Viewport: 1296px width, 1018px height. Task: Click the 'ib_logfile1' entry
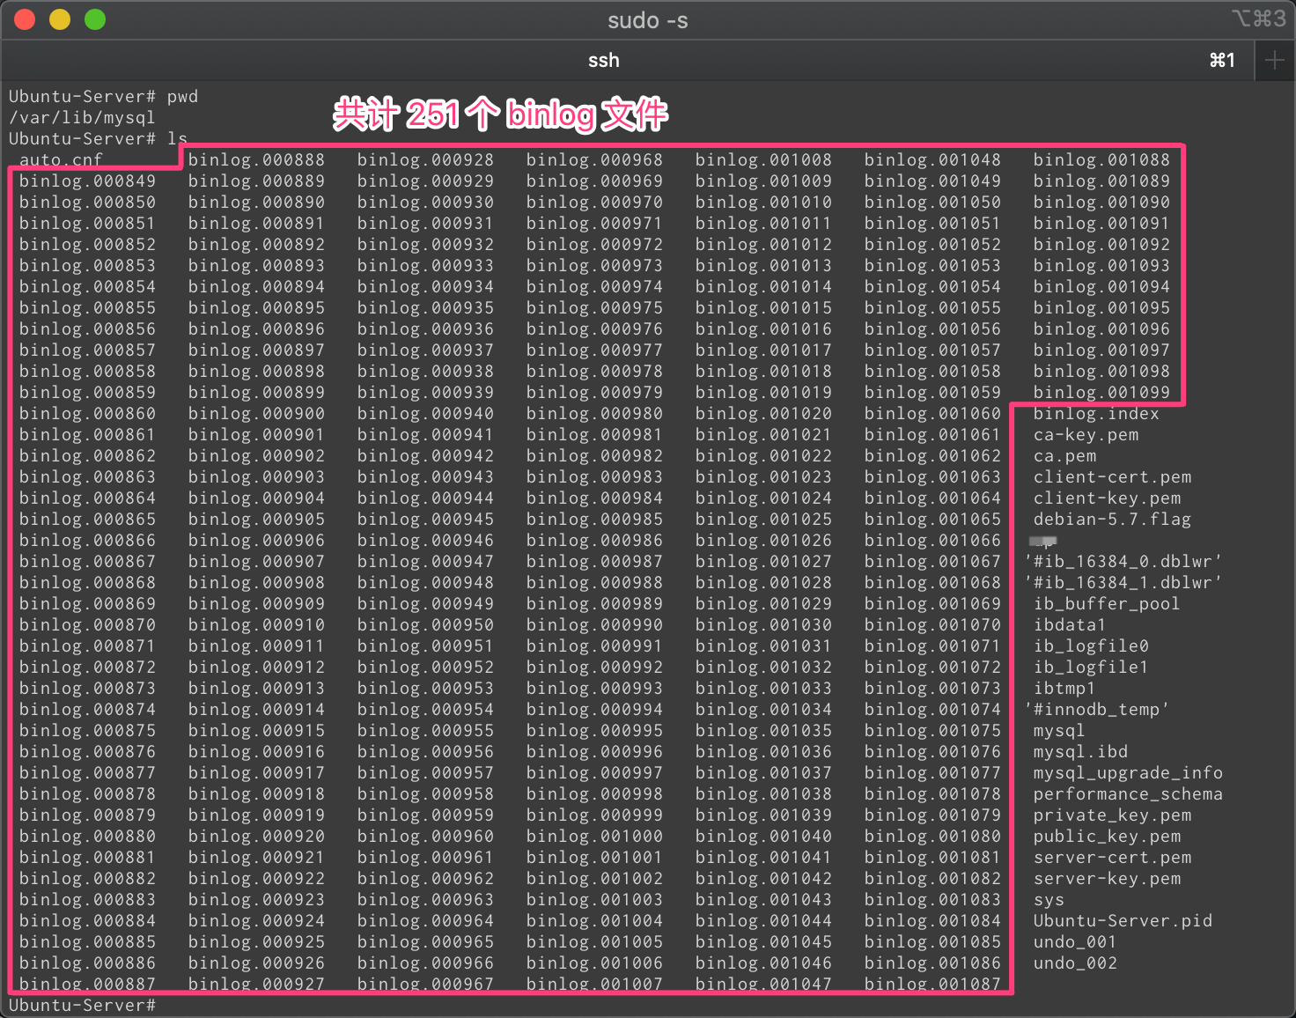point(1091,668)
